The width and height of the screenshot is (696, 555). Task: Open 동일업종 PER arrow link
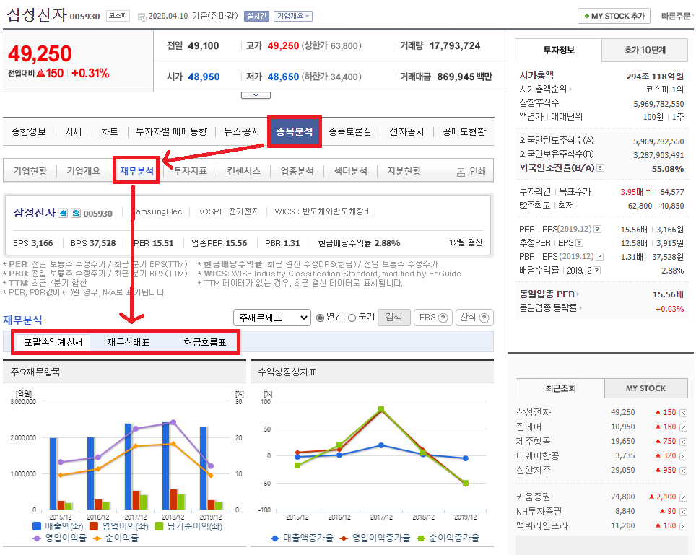coord(549,294)
